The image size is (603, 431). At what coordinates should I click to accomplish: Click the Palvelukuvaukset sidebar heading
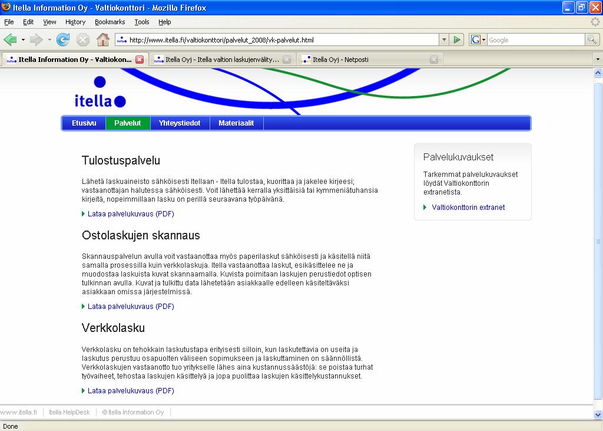[458, 157]
